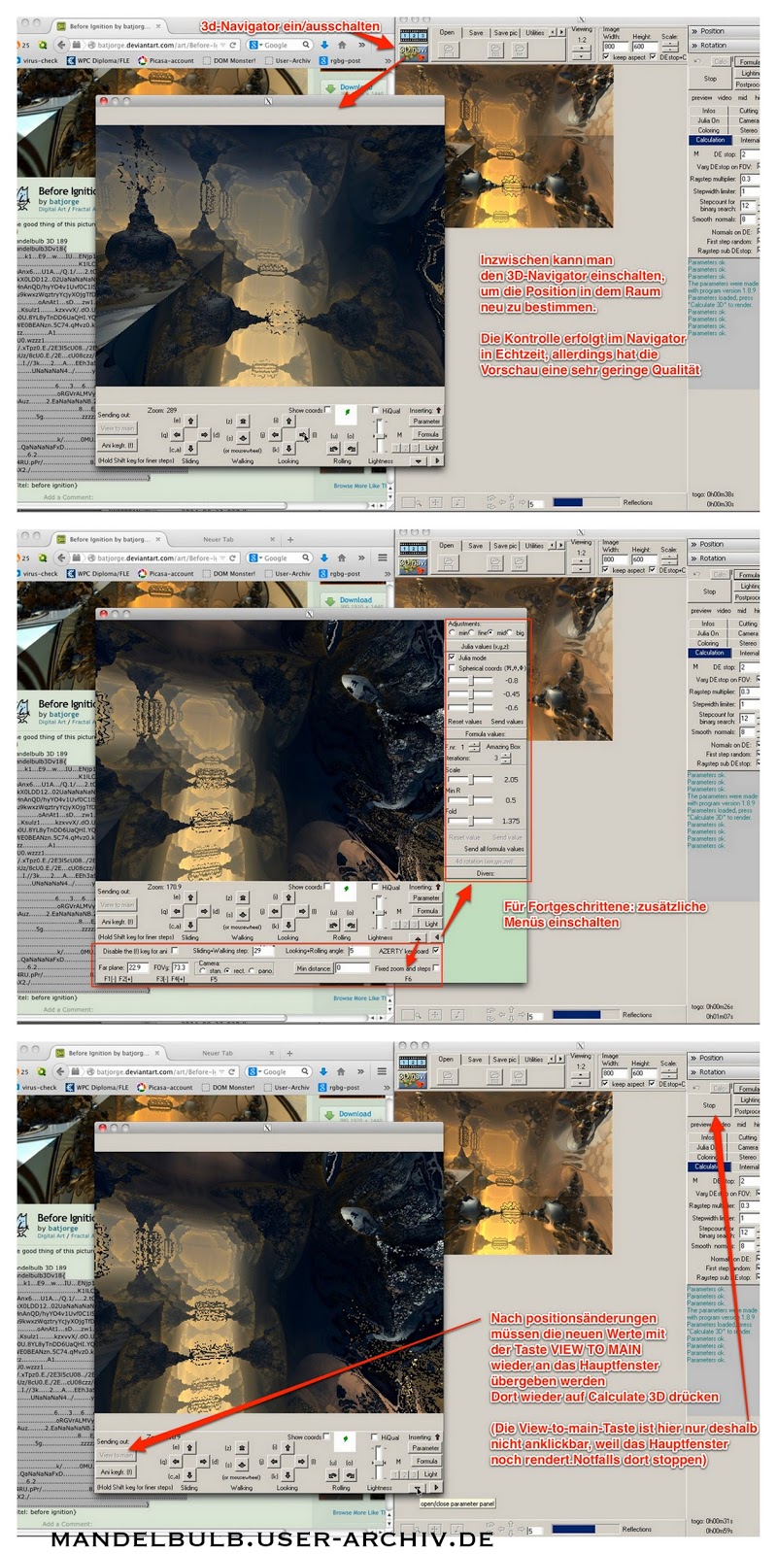Expand Rotation section in top screenshot
Screen dimensions: 777x1554
pos(723,45)
